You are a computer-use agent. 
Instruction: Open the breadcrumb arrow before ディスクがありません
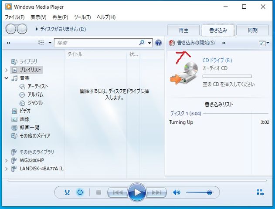pyautogui.click(x=37, y=29)
